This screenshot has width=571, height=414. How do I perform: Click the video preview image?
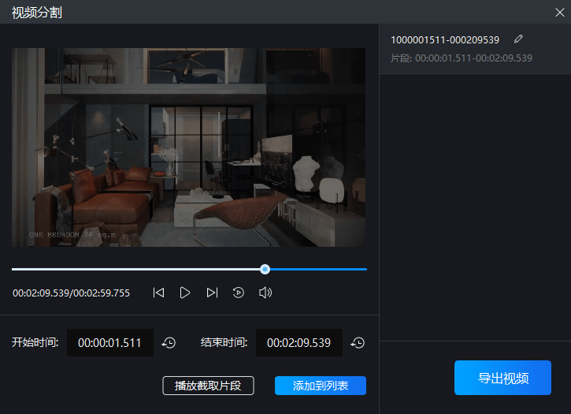pyautogui.click(x=188, y=147)
